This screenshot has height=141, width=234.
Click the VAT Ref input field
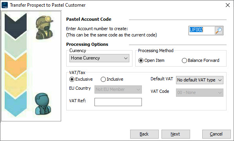[x=118, y=102]
